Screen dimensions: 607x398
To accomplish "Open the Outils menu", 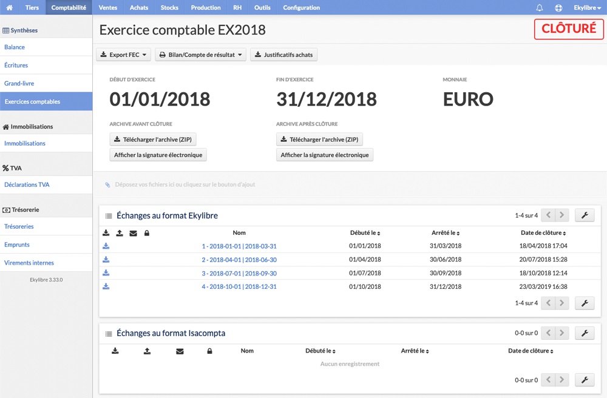I will tap(262, 8).
